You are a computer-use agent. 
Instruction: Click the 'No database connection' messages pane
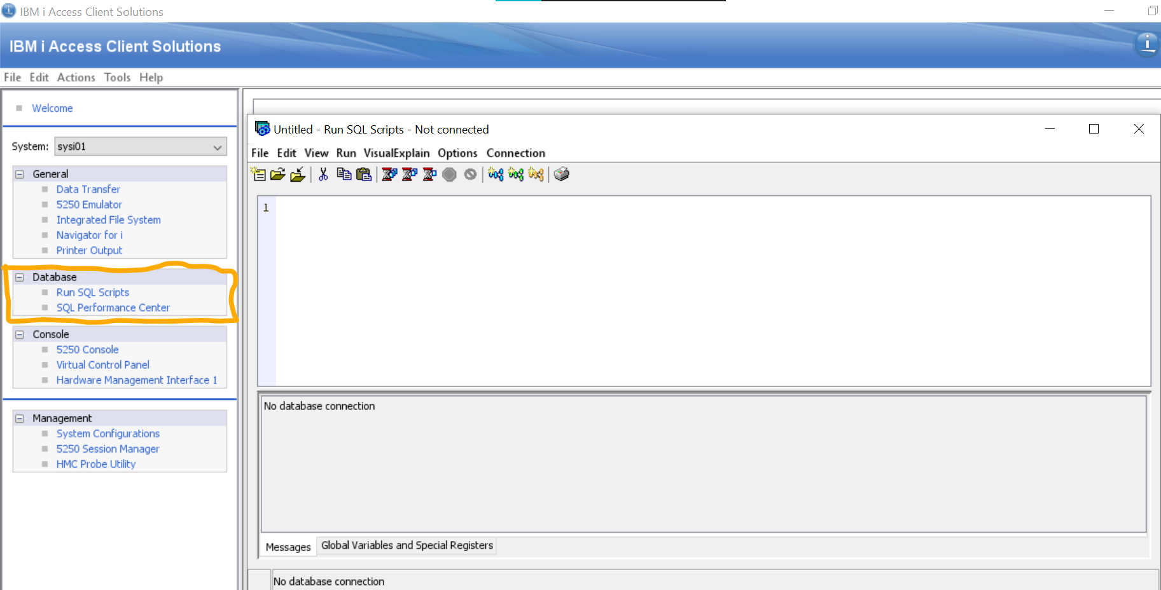pos(704,464)
